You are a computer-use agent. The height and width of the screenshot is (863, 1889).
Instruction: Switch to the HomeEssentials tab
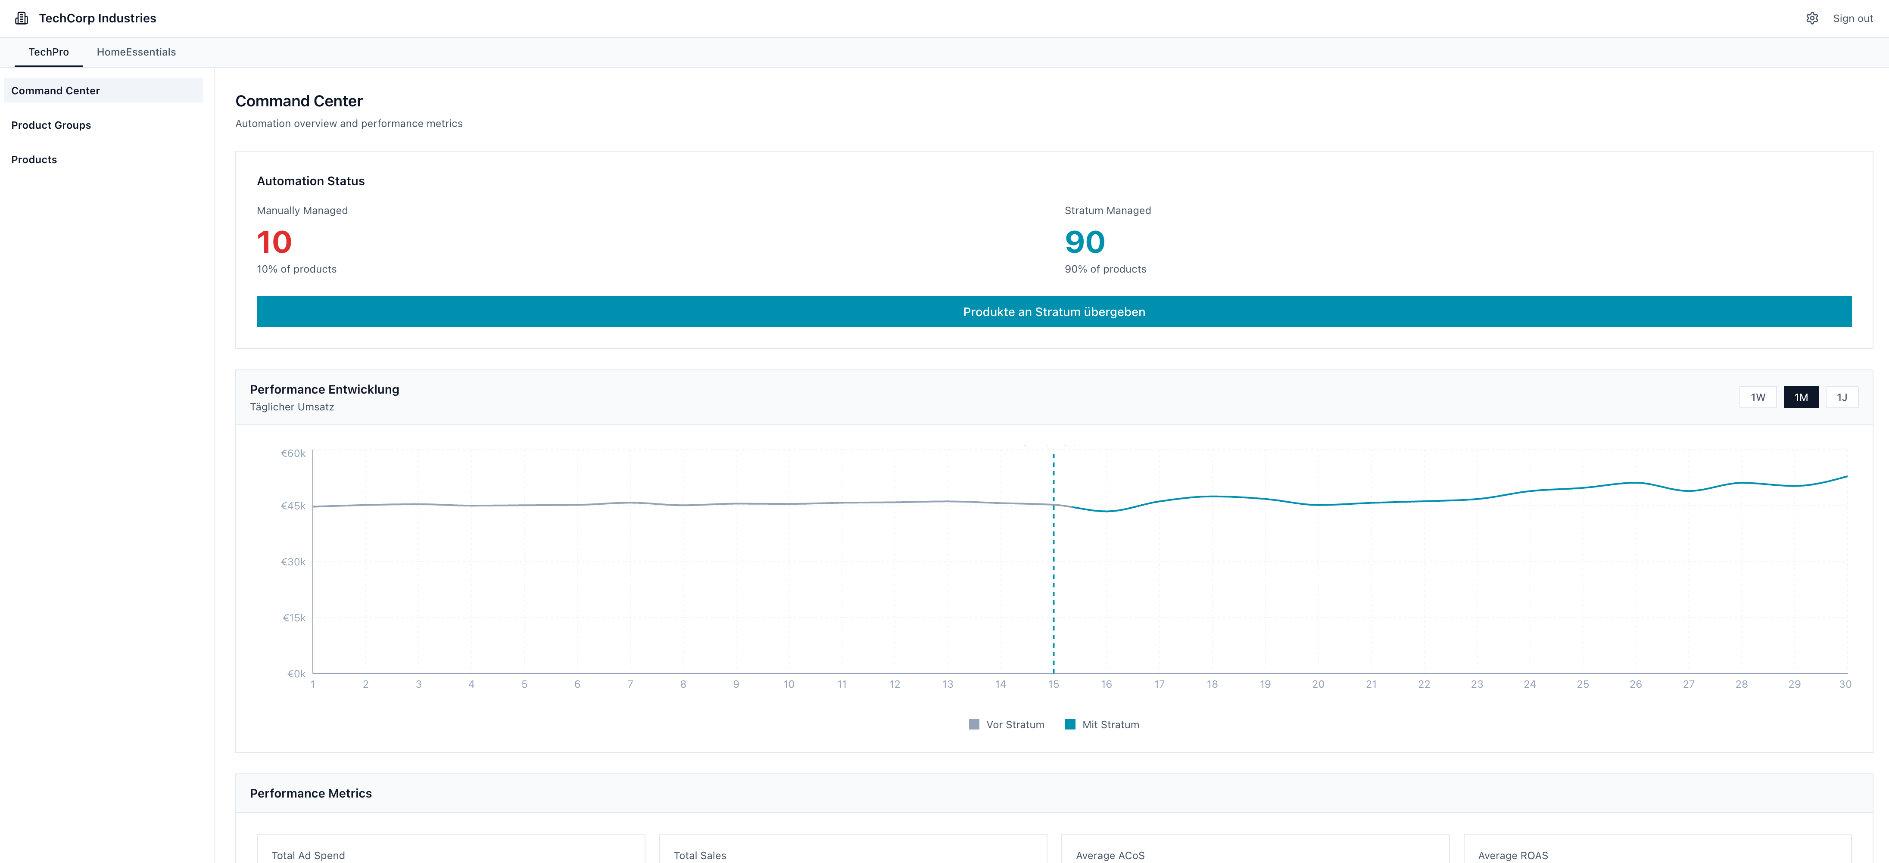click(137, 52)
